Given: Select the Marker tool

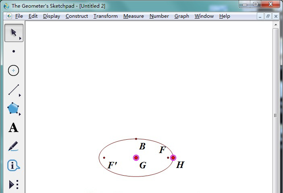Looking at the screenshot, I should pos(13,146).
